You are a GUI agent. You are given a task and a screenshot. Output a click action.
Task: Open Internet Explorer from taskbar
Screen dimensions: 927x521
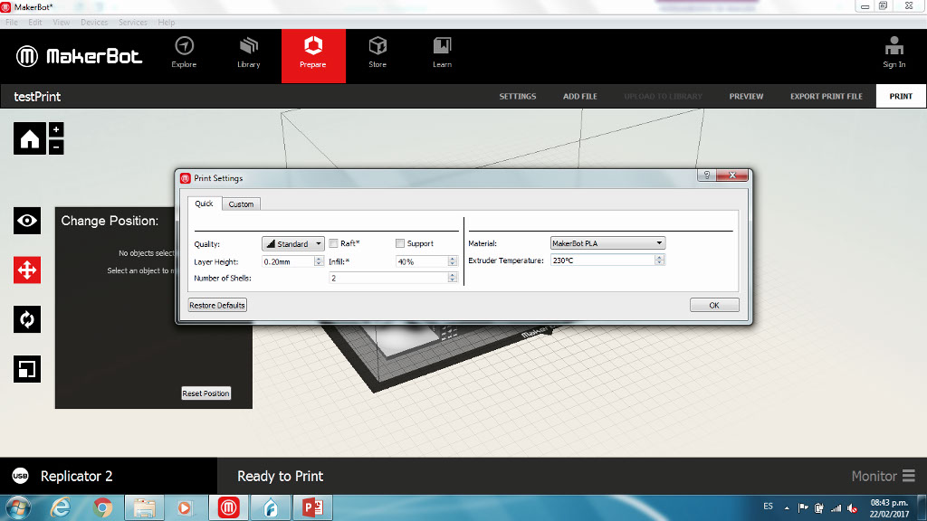(x=61, y=507)
